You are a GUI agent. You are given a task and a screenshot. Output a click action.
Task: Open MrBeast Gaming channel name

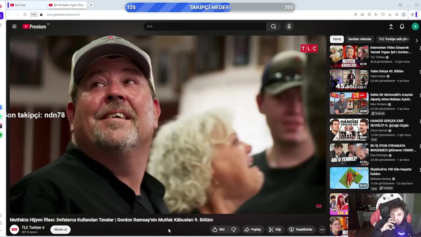pos(381,179)
